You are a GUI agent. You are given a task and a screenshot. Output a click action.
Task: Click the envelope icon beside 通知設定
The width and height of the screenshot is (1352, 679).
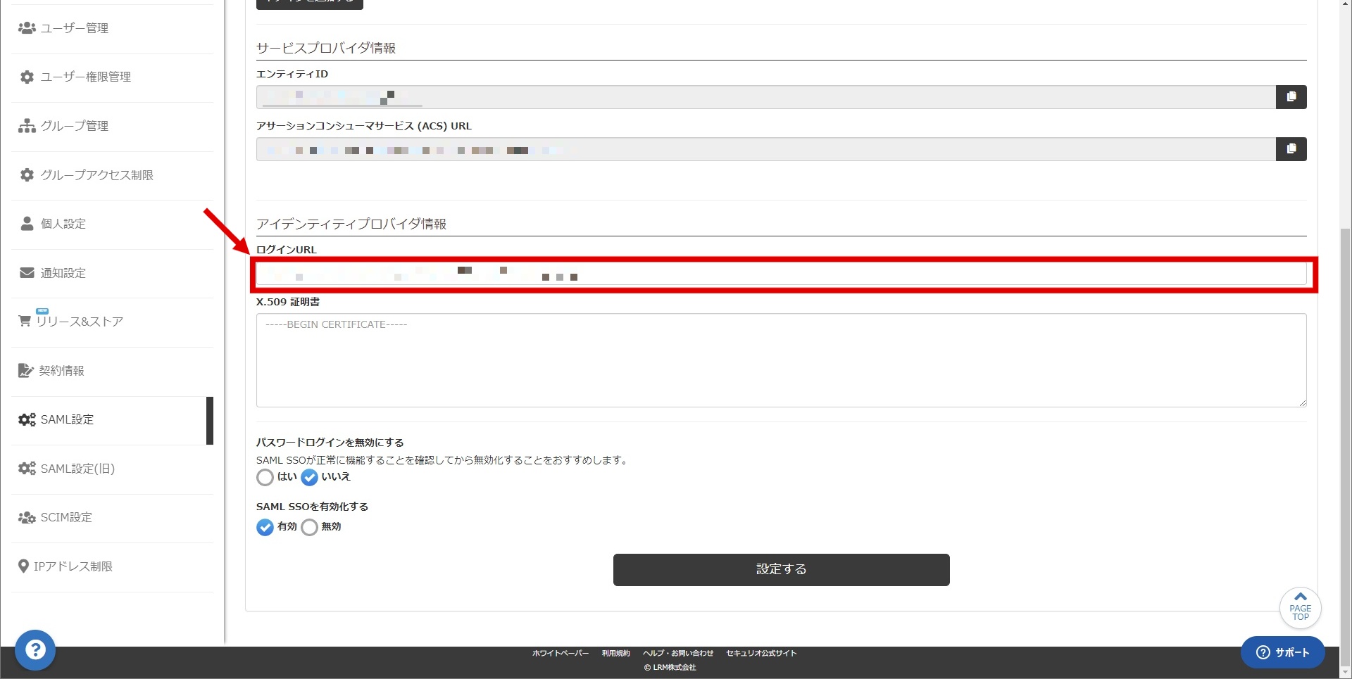click(27, 273)
